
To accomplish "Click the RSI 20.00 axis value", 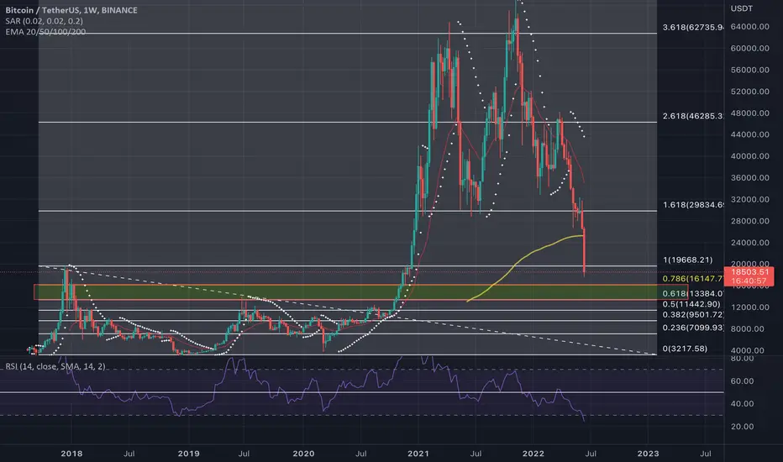I will coord(742,427).
